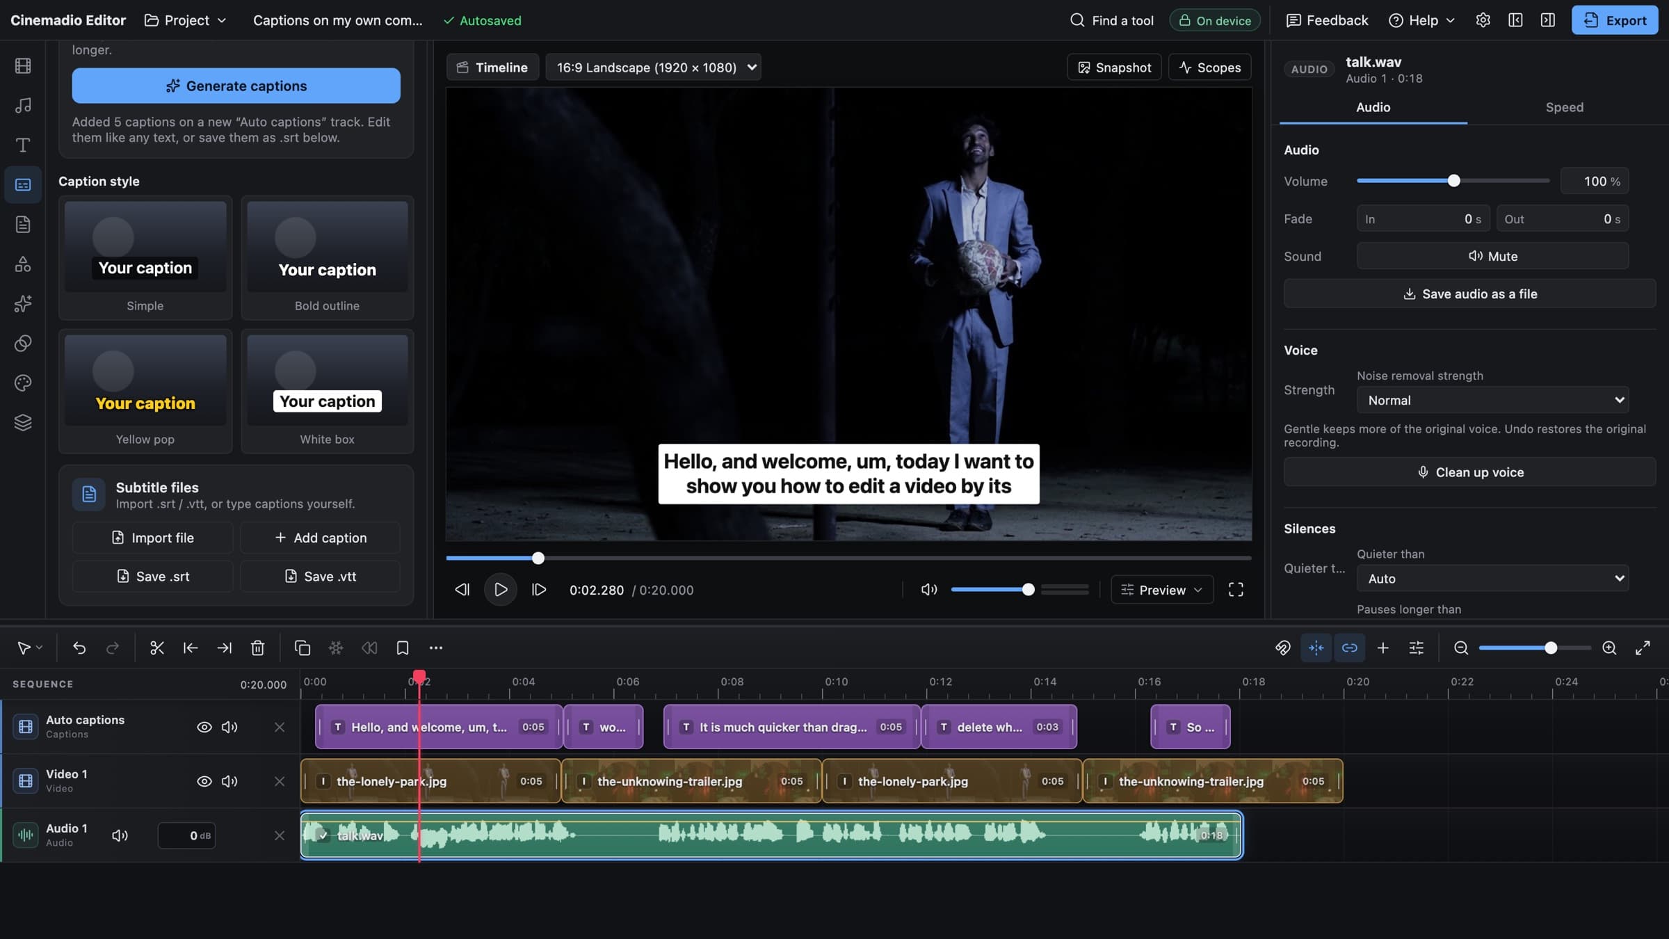Expand the selection tool chevron
Screen dimensions: 1669x939
(x=40, y=648)
